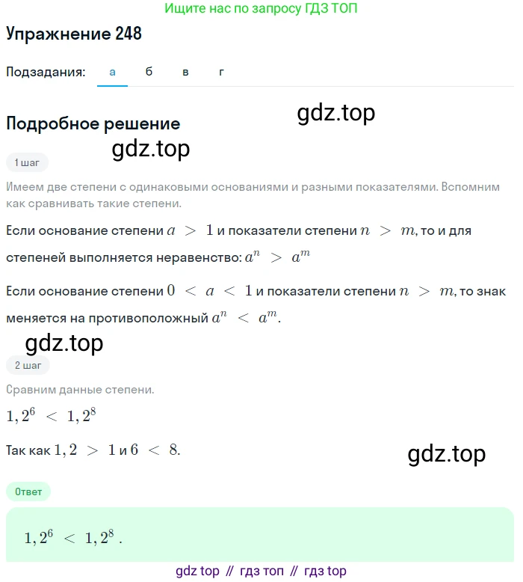Click the gdz.top watermark above the "2 шаг" badge
The height and width of the screenshot is (582, 523).
[x=64, y=343]
